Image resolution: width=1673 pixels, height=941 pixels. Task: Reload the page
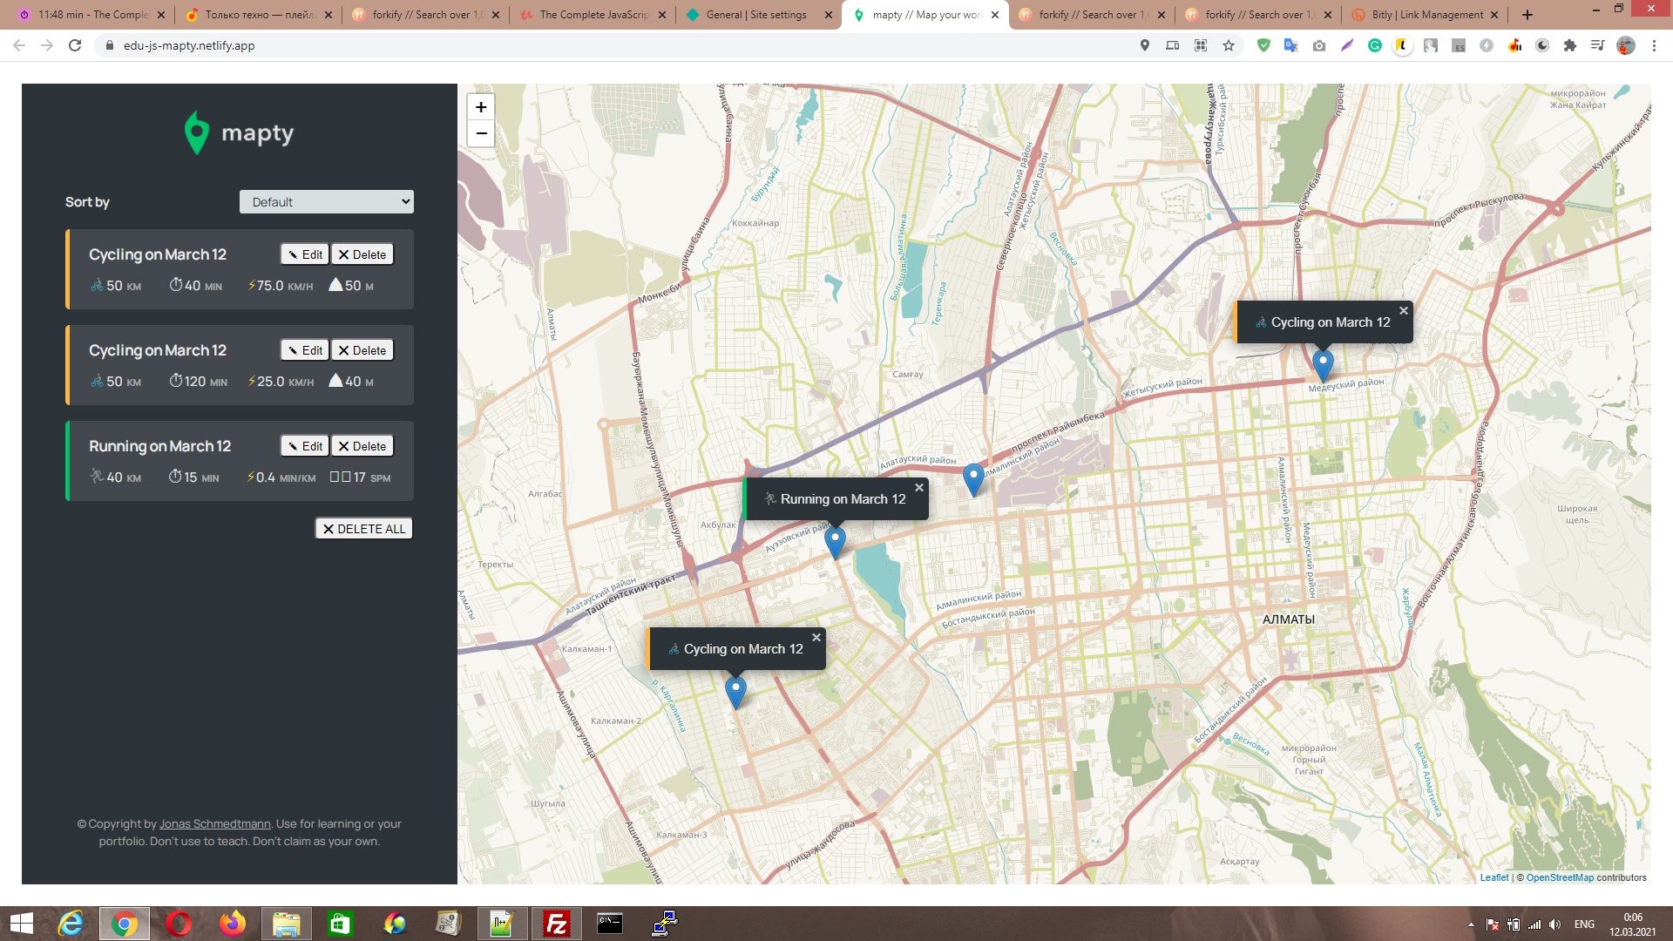click(x=75, y=45)
